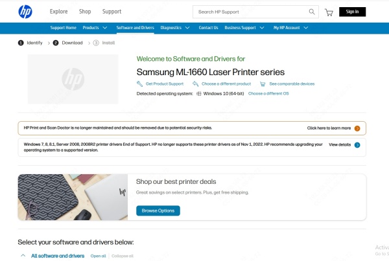Click Select your software and drivers below heading
The width and height of the screenshot is (389, 261).
click(76, 242)
